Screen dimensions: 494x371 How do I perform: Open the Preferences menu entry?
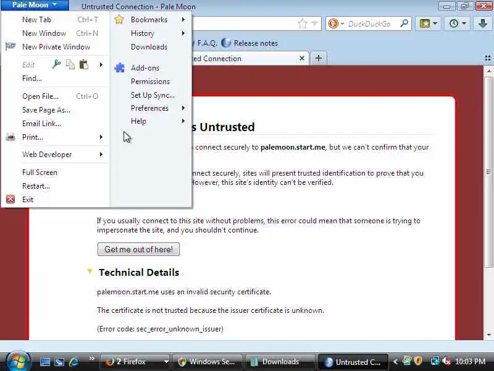click(149, 108)
